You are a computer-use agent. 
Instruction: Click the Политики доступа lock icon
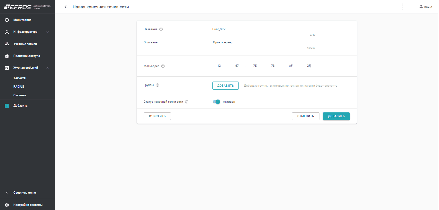(x=7, y=56)
